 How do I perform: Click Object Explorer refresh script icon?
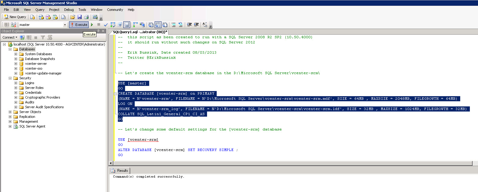[50, 37]
